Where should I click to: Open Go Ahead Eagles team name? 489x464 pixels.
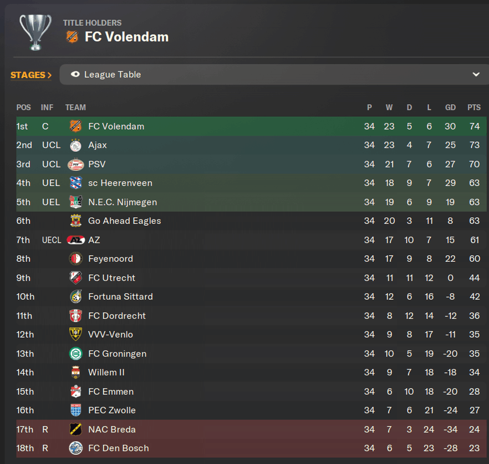pos(124,221)
